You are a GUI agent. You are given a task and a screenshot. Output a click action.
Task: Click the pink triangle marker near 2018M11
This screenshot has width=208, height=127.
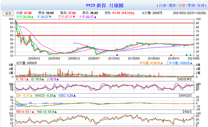click(171, 55)
